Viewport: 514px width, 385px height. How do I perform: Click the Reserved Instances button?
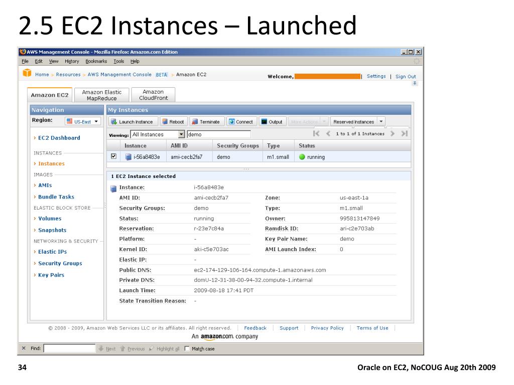[x=354, y=122]
